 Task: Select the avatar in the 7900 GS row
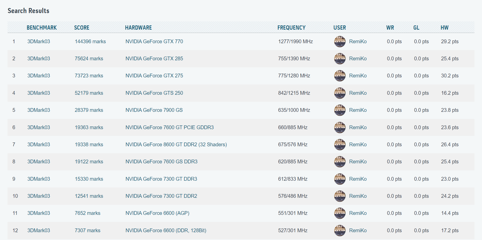point(340,110)
